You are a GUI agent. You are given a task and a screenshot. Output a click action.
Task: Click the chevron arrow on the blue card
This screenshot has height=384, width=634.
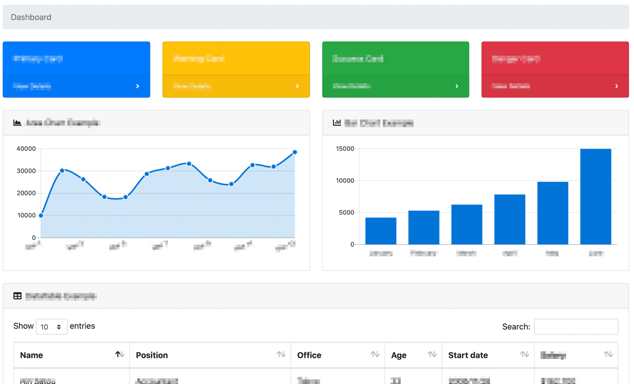137,86
